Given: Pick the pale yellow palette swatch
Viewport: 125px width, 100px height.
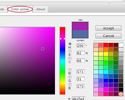Looking at the screenshot, I should click(96, 54).
